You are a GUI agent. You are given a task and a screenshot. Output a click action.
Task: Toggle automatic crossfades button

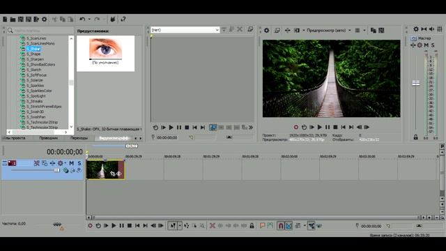click(289, 226)
